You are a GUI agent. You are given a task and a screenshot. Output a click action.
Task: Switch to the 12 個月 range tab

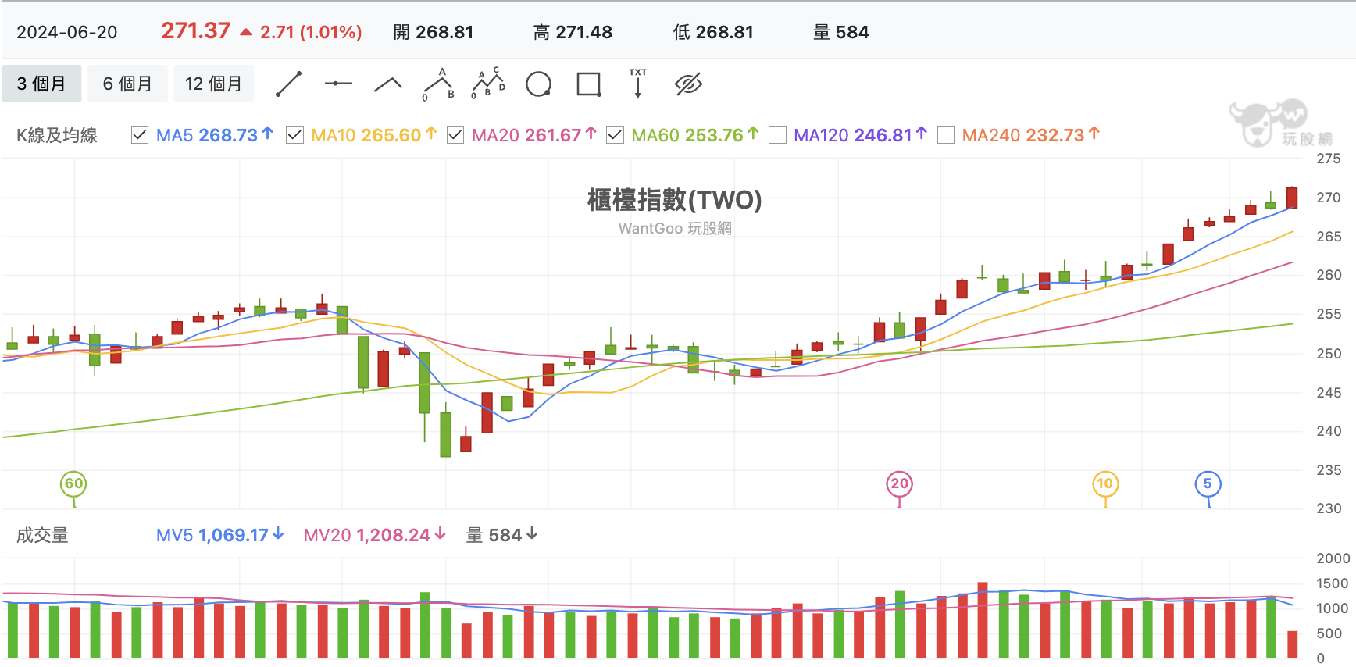(213, 84)
